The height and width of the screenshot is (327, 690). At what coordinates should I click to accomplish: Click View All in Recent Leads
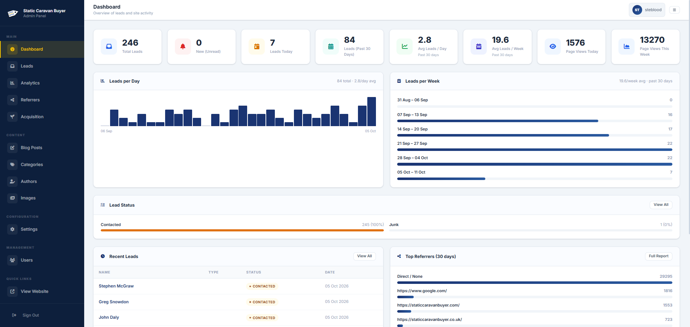click(x=364, y=256)
